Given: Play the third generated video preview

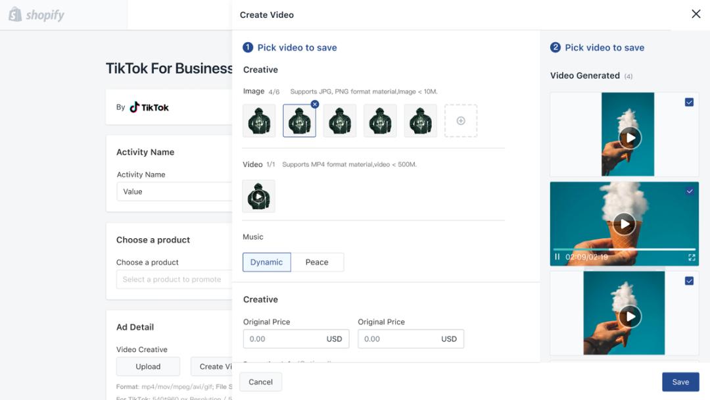Looking at the screenshot, I should tap(631, 315).
